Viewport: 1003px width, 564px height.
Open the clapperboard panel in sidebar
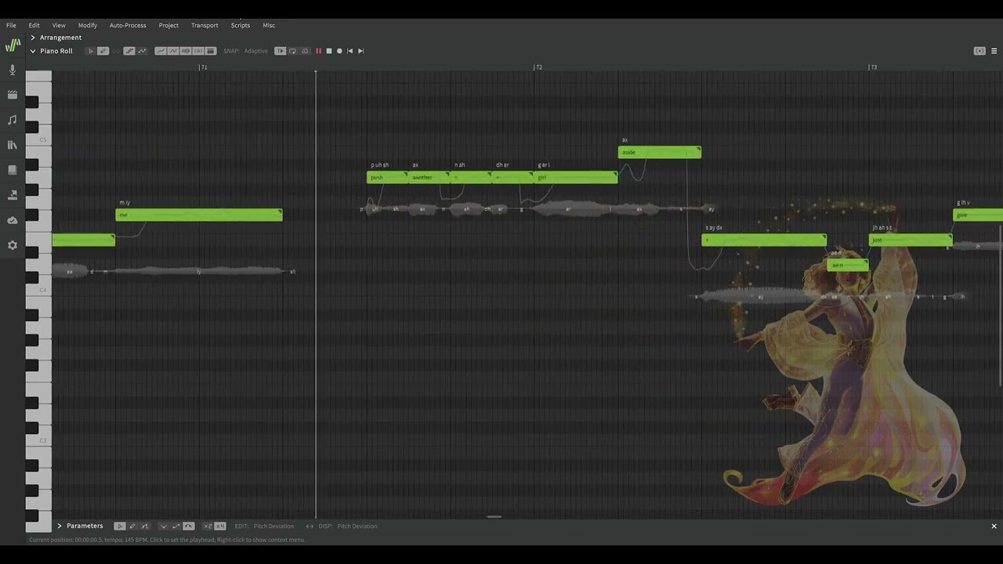[x=12, y=95]
